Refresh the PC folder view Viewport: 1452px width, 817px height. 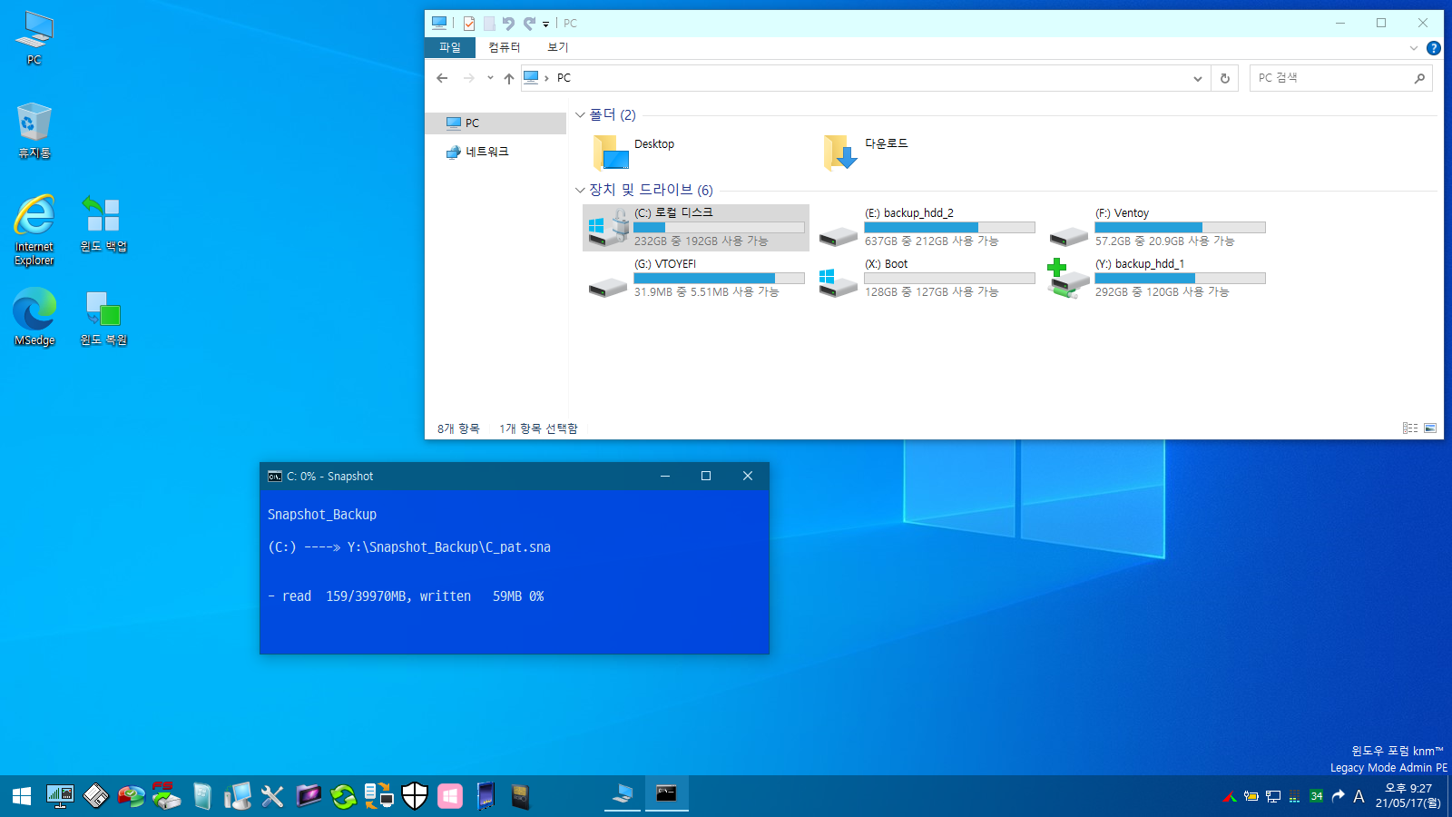tap(1225, 79)
